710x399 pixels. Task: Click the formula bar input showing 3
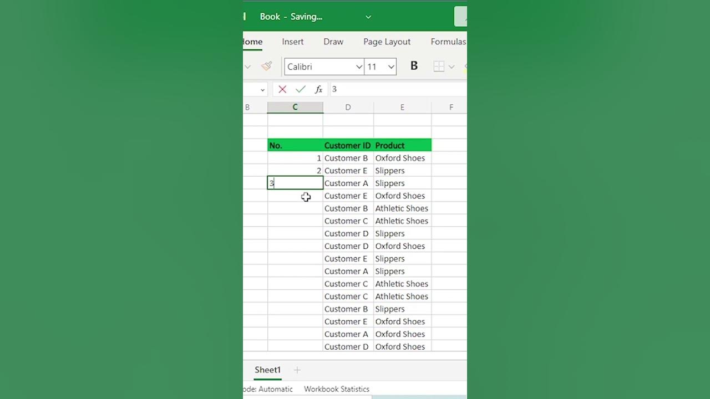(x=397, y=89)
